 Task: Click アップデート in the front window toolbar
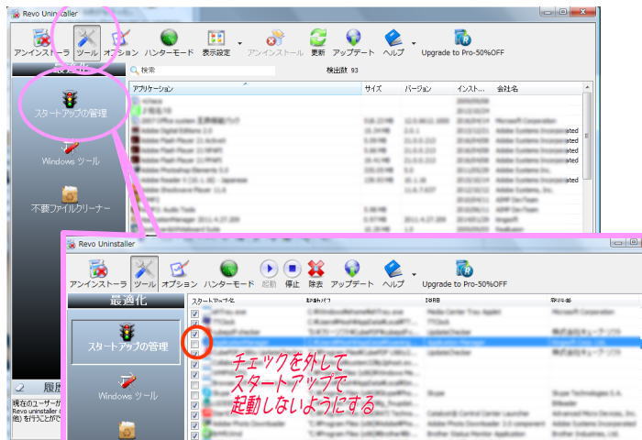pos(352,273)
